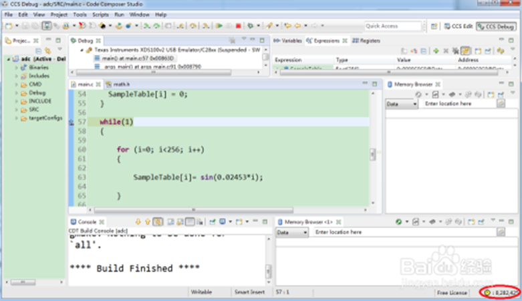Click Go button beside upper Memory Browser field

point(501,104)
